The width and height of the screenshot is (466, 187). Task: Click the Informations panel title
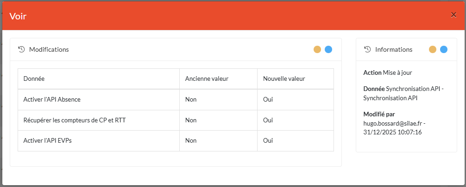click(x=394, y=49)
